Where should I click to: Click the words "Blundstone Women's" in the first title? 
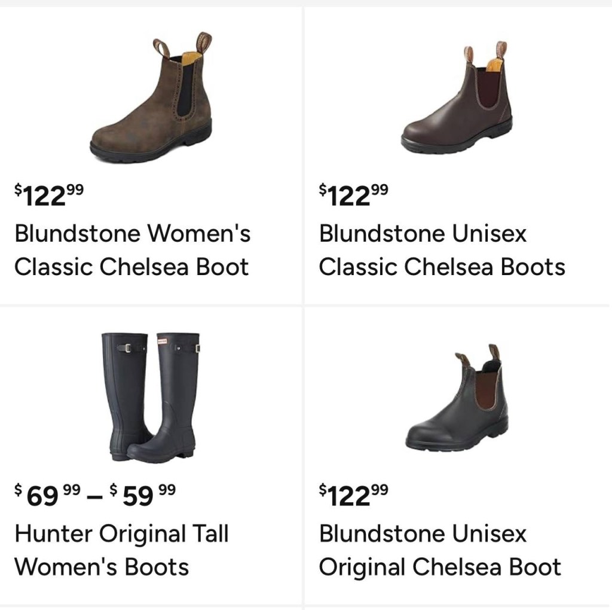pyautogui.click(x=132, y=233)
